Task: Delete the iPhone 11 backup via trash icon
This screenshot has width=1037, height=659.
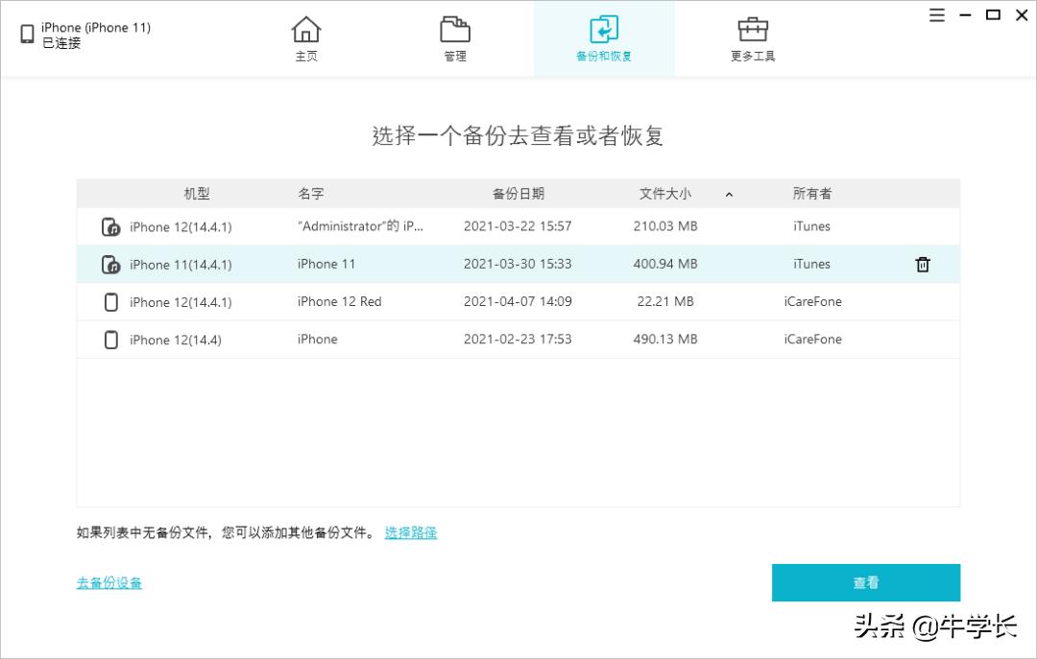Action: (x=923, y=264)
